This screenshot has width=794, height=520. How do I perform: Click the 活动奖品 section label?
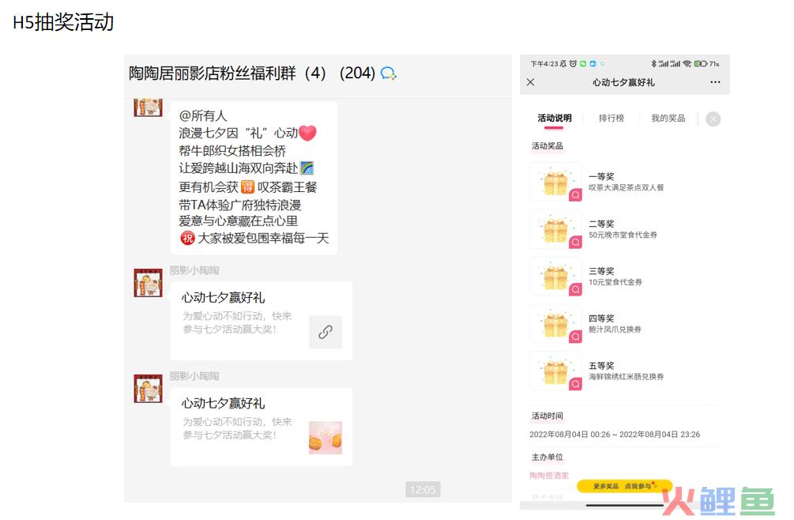pos(547,146)
